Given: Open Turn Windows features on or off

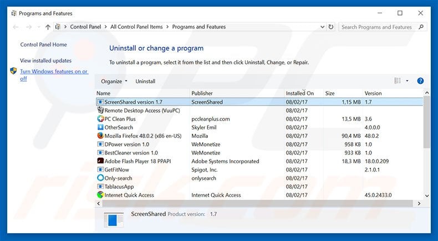Looking at the screenshot, I should (54, 75).
